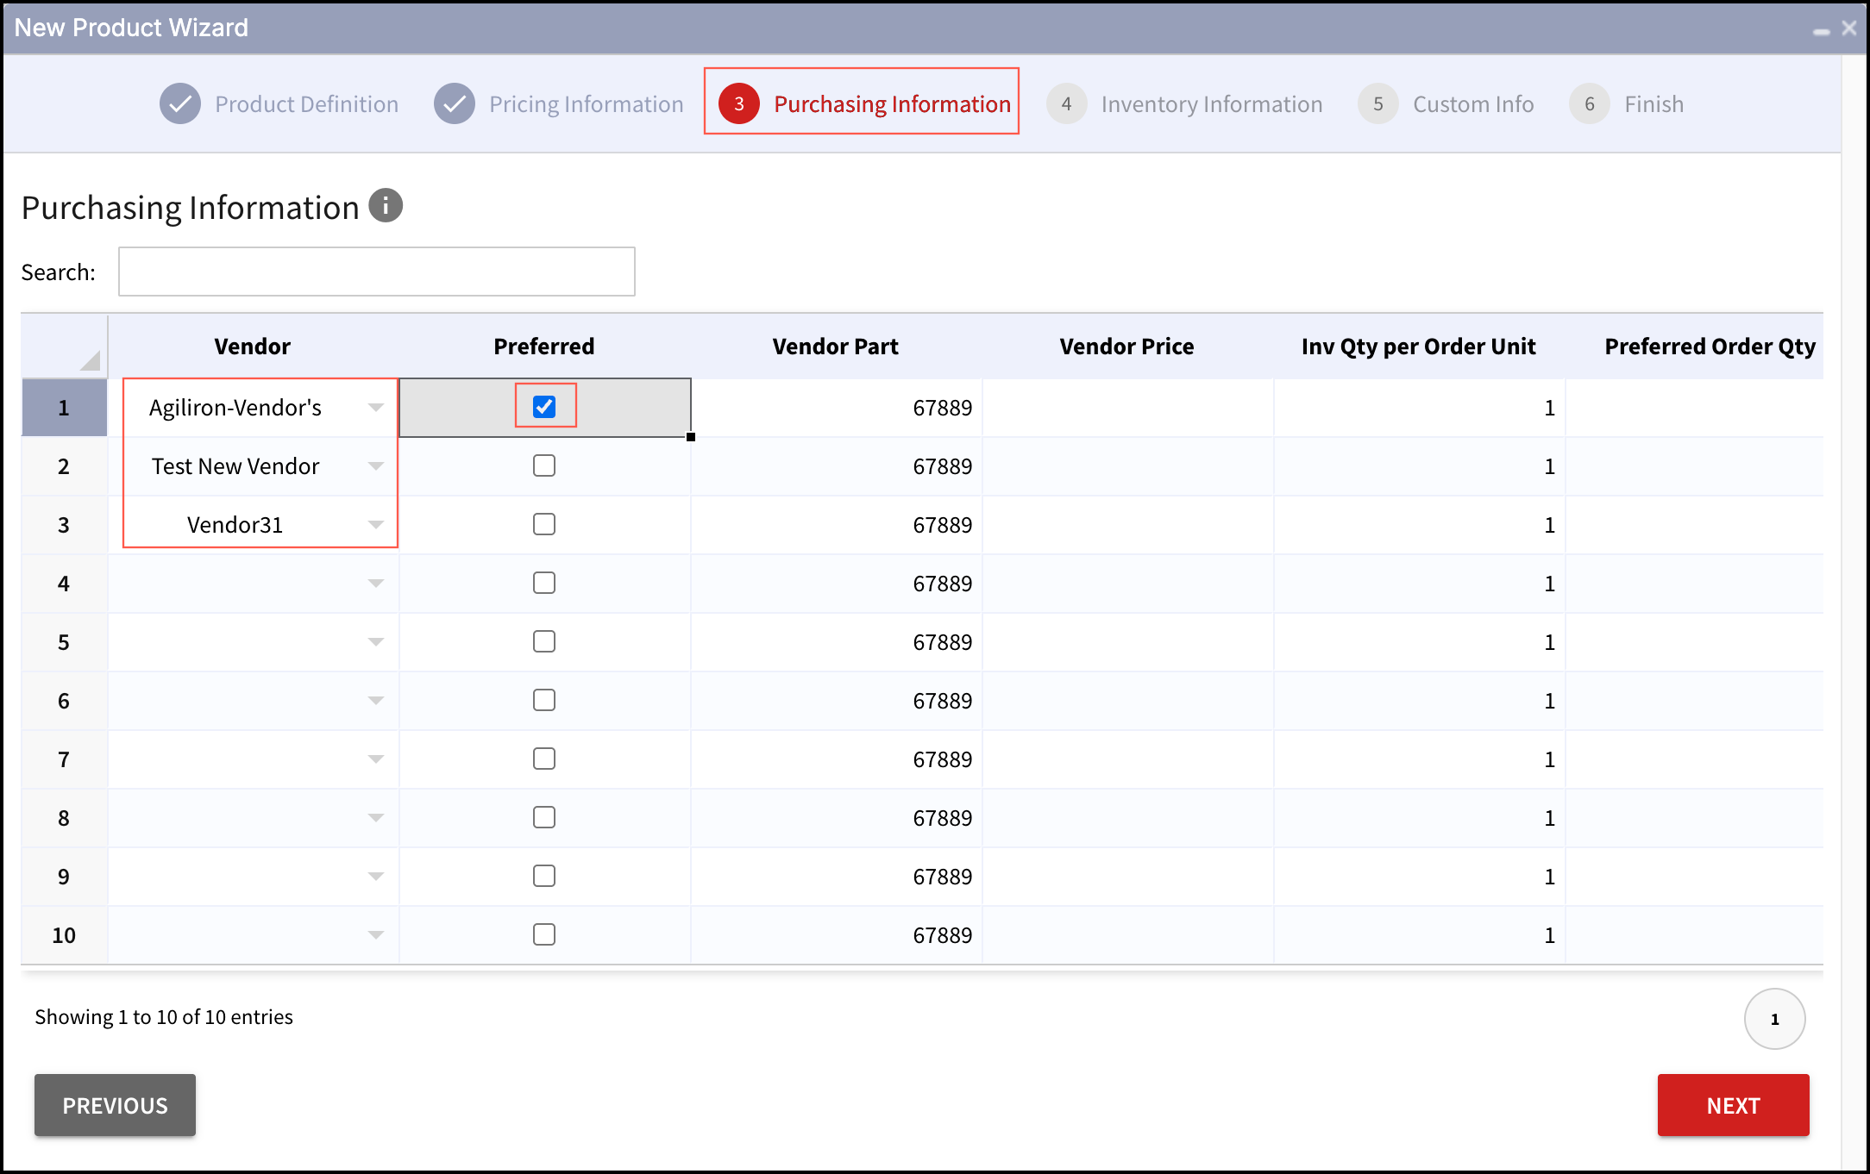Open the vendor dropdown in row 7
Screen dimensions: 1870x1174
375,759
